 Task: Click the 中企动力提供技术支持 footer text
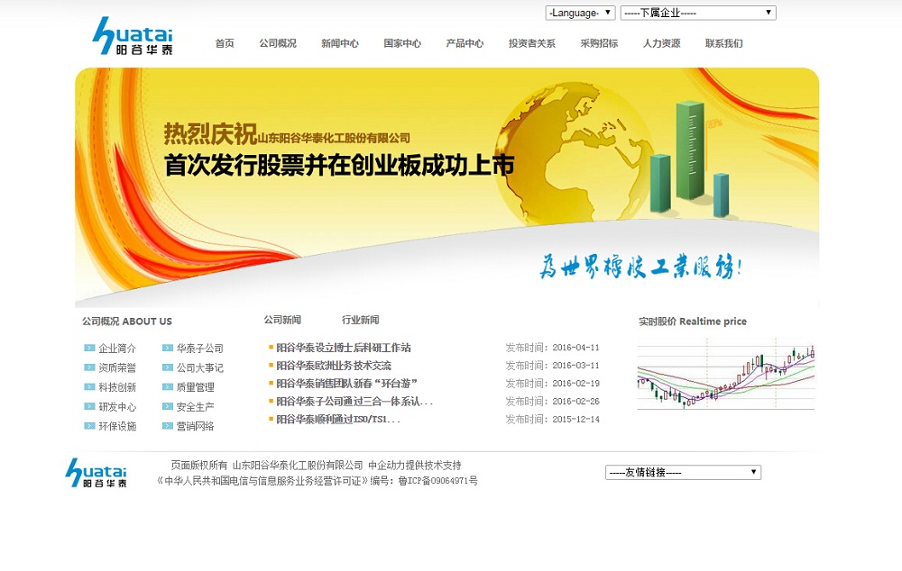click(x=415, y=466)
